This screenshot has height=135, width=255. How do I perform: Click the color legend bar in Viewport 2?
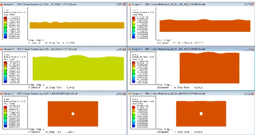tap(134, 27)
